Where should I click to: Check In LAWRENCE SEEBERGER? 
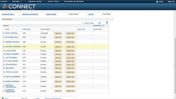[x=58, y=91]
